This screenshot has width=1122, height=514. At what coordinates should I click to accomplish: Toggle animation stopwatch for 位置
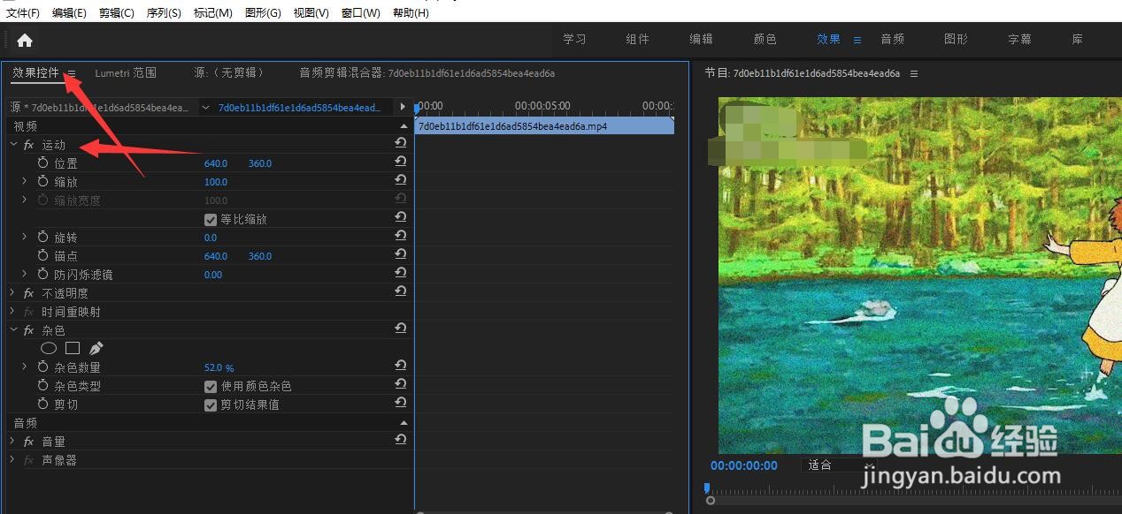coord(42,163)
